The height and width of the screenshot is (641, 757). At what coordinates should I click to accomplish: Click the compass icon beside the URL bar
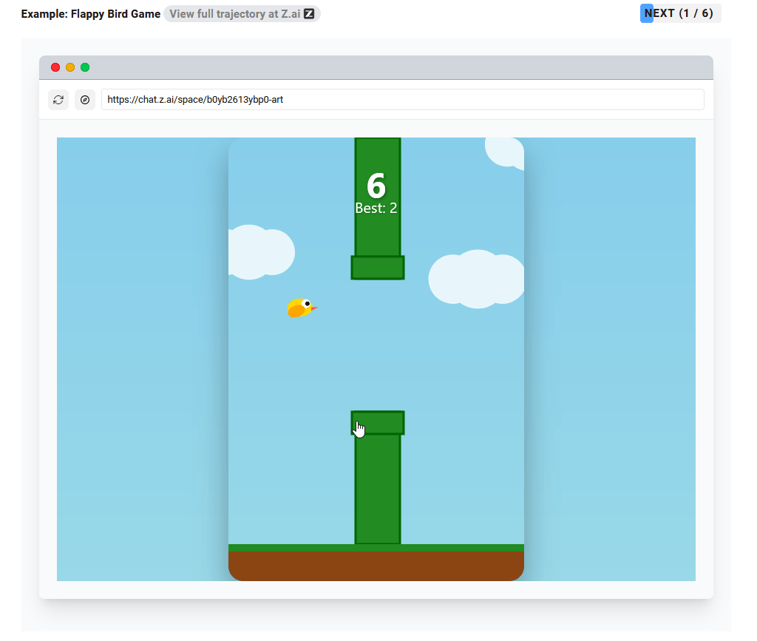click(x=84, y=99)
